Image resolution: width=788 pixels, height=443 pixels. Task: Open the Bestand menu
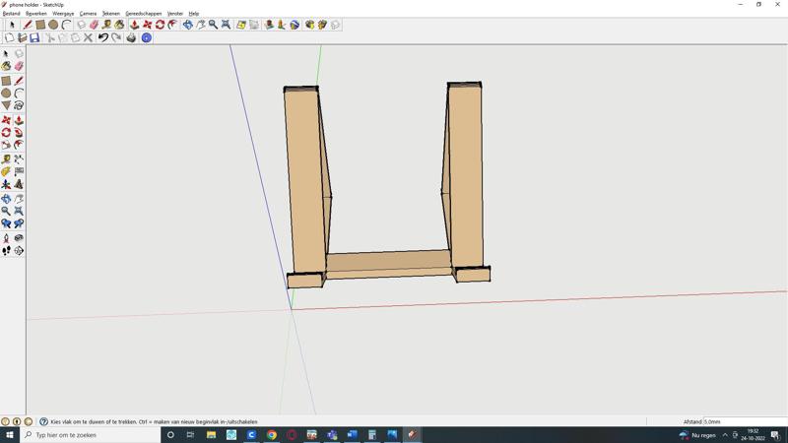pyautogui.click(x=11, y=14)
